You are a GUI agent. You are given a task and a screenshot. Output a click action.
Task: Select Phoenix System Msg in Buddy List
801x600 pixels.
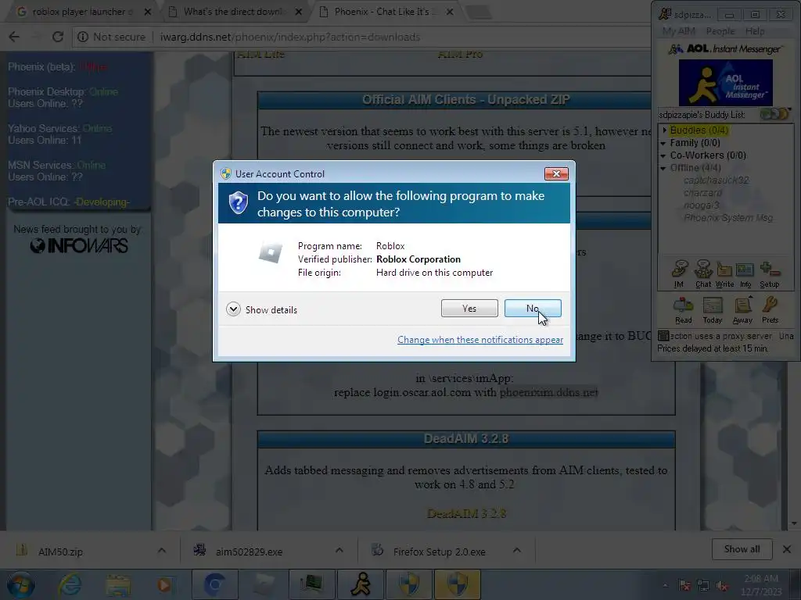coord(728,218)
